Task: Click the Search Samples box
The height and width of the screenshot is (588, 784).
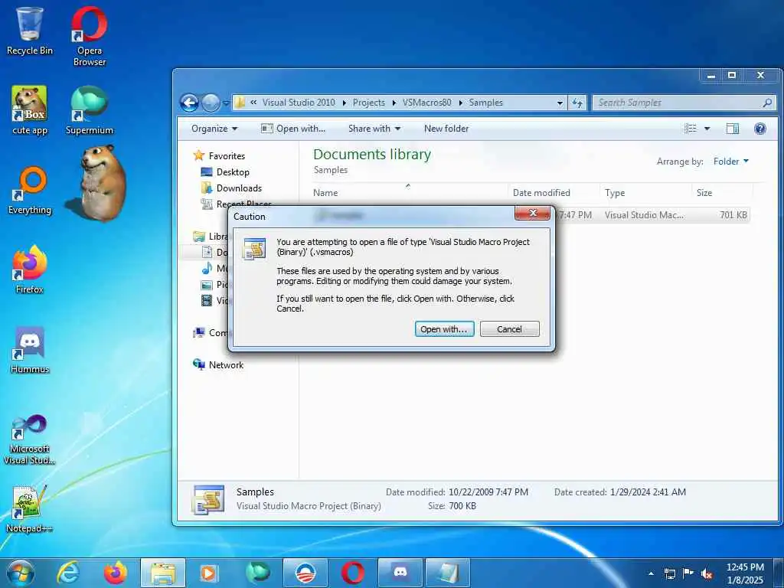Action: pos(684,103)
